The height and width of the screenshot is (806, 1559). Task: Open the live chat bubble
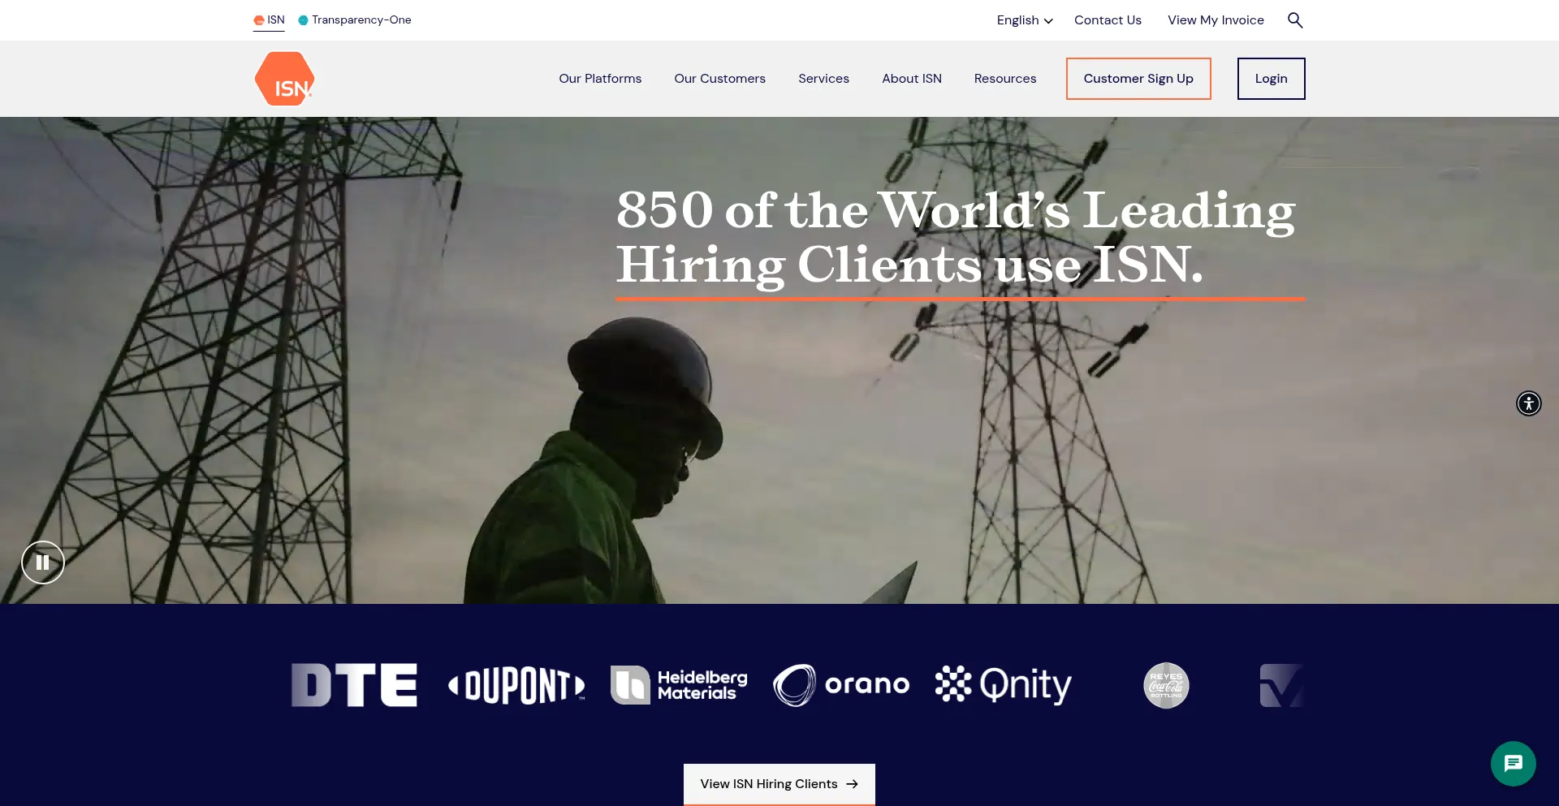pyautogui.click(x=1513, y=764)
